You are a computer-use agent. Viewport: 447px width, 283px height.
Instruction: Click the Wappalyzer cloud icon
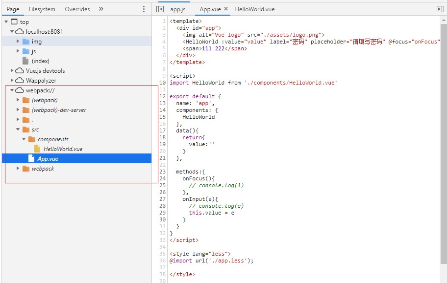20,81
